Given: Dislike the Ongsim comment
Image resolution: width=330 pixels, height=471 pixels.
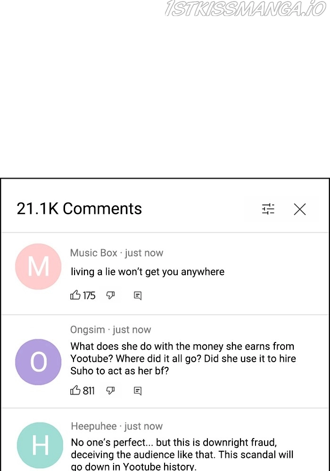Looking at the screenshot, I should click(111, 390).
